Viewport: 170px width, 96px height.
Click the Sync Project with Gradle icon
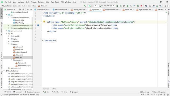pyautogui.click(x=154, y=6)
